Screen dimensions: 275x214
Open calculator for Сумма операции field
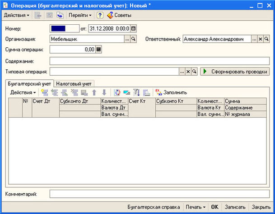(99, 50)
